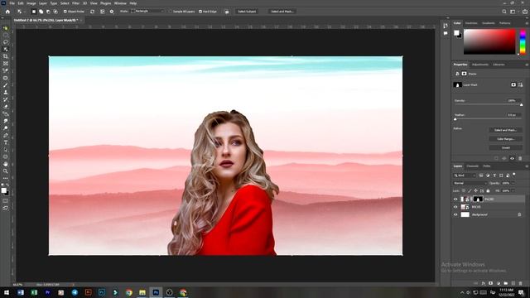Click add layer mask icon at Layers bottom
This screenshot has width=530, height=298.
491,283
